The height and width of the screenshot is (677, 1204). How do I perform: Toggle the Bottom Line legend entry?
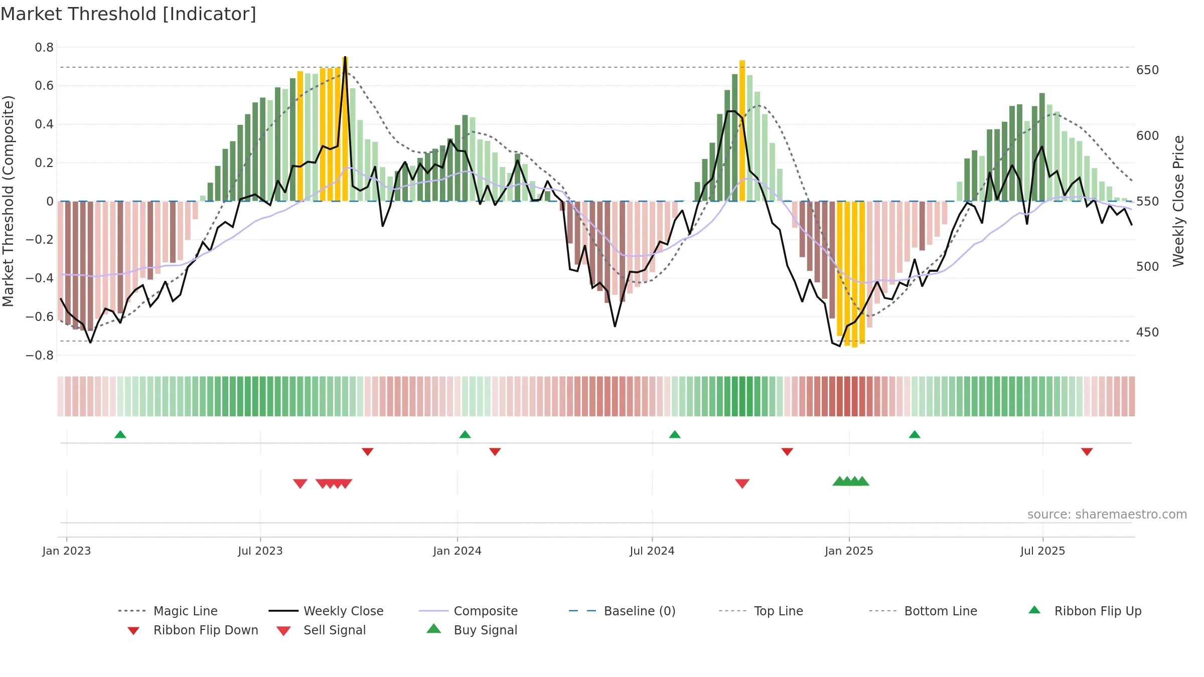[x=923, y=611]
